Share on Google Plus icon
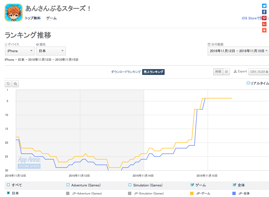This screenshot has height=197, width=269. [264, 24]
